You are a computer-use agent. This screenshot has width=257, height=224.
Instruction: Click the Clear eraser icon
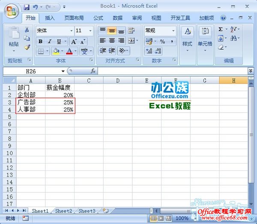221,47
